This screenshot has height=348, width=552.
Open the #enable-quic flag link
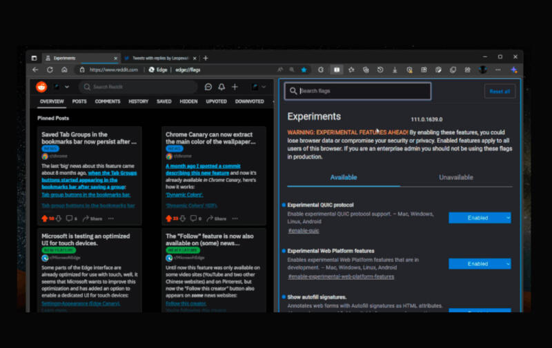click(304, 231)
